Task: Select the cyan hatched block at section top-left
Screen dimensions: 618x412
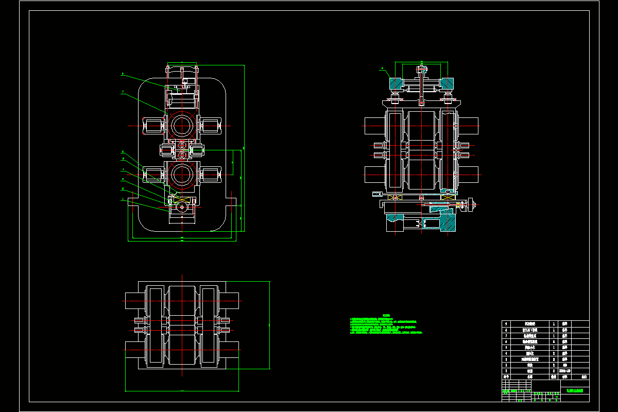Action: [397, 82]
